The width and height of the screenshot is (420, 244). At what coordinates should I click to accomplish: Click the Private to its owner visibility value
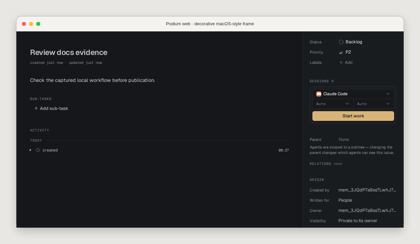pos(358,221)
